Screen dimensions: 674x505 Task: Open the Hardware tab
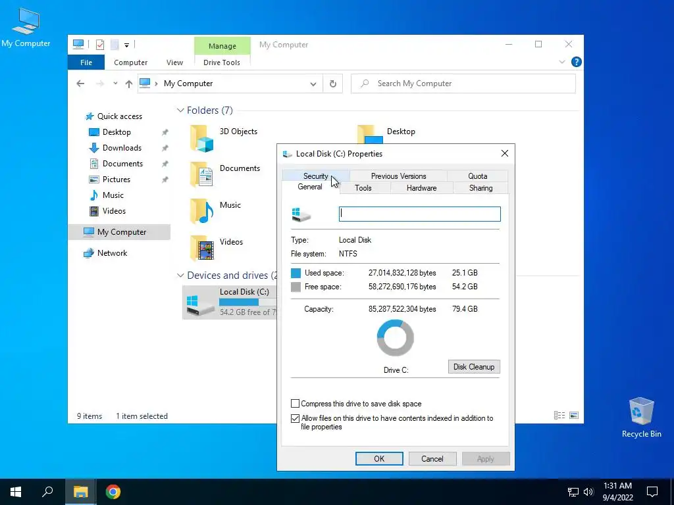[422, 188]
